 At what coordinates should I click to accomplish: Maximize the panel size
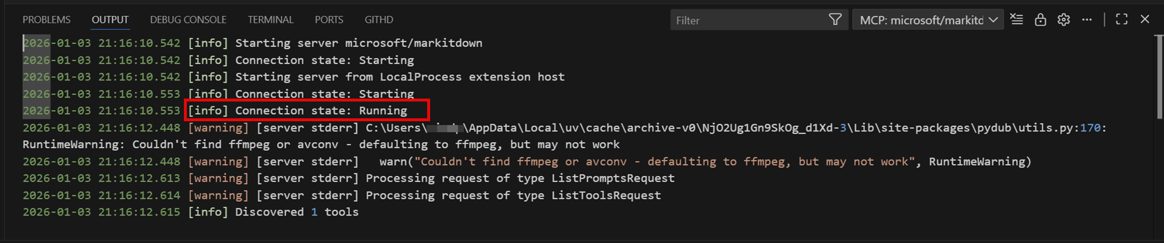[1122, 20]
